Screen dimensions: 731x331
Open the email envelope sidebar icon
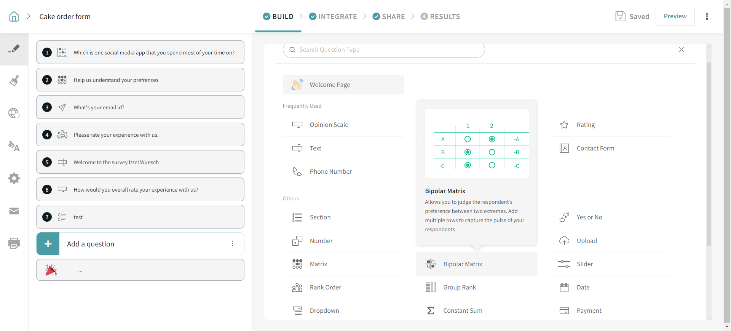14,211
